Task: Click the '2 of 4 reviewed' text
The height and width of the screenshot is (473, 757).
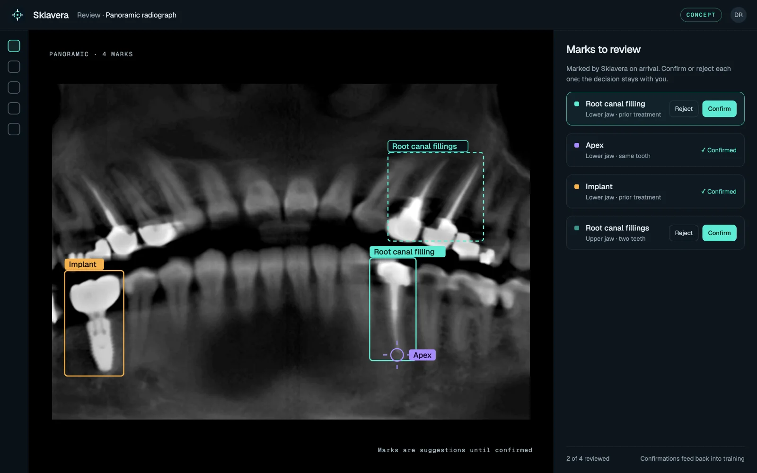Action: point(588,458)
